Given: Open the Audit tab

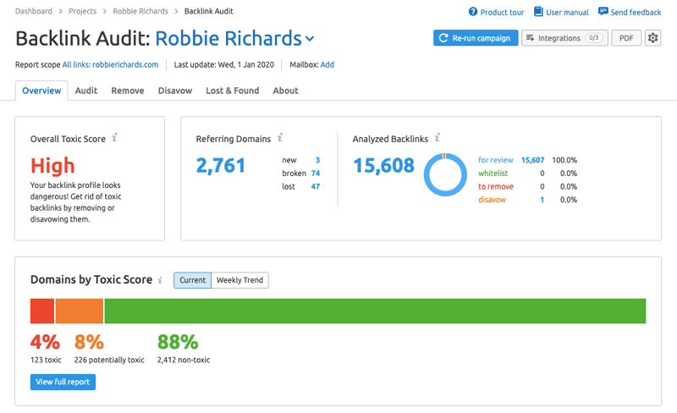Looking at the screenshot, I should tap(85, 91).
